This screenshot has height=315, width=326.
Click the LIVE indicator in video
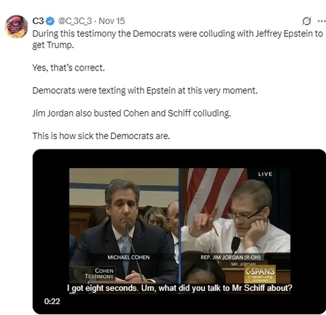click(x=265, y=174)
